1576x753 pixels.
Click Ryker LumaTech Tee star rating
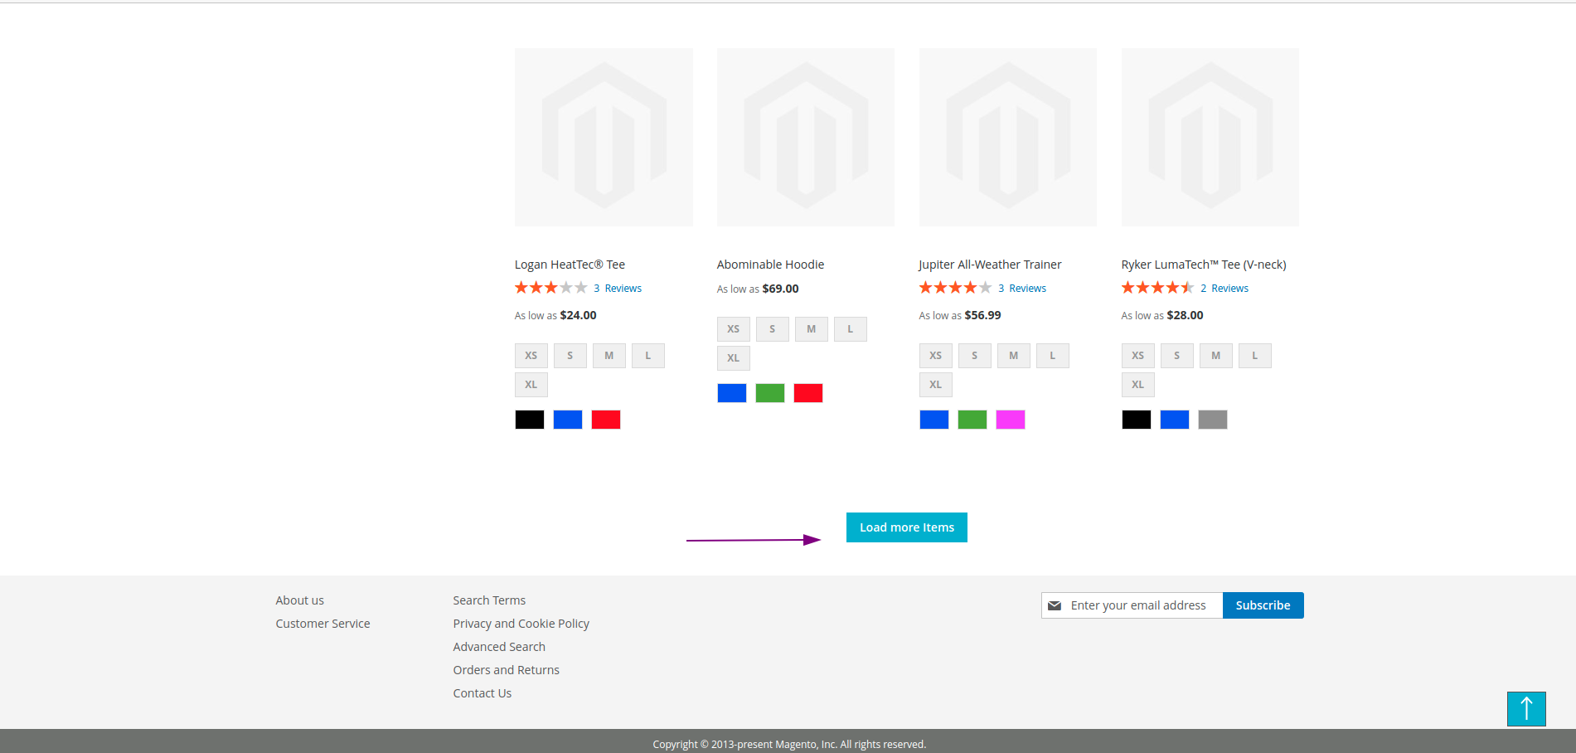pyautogui.click(x=1157, y=288)
